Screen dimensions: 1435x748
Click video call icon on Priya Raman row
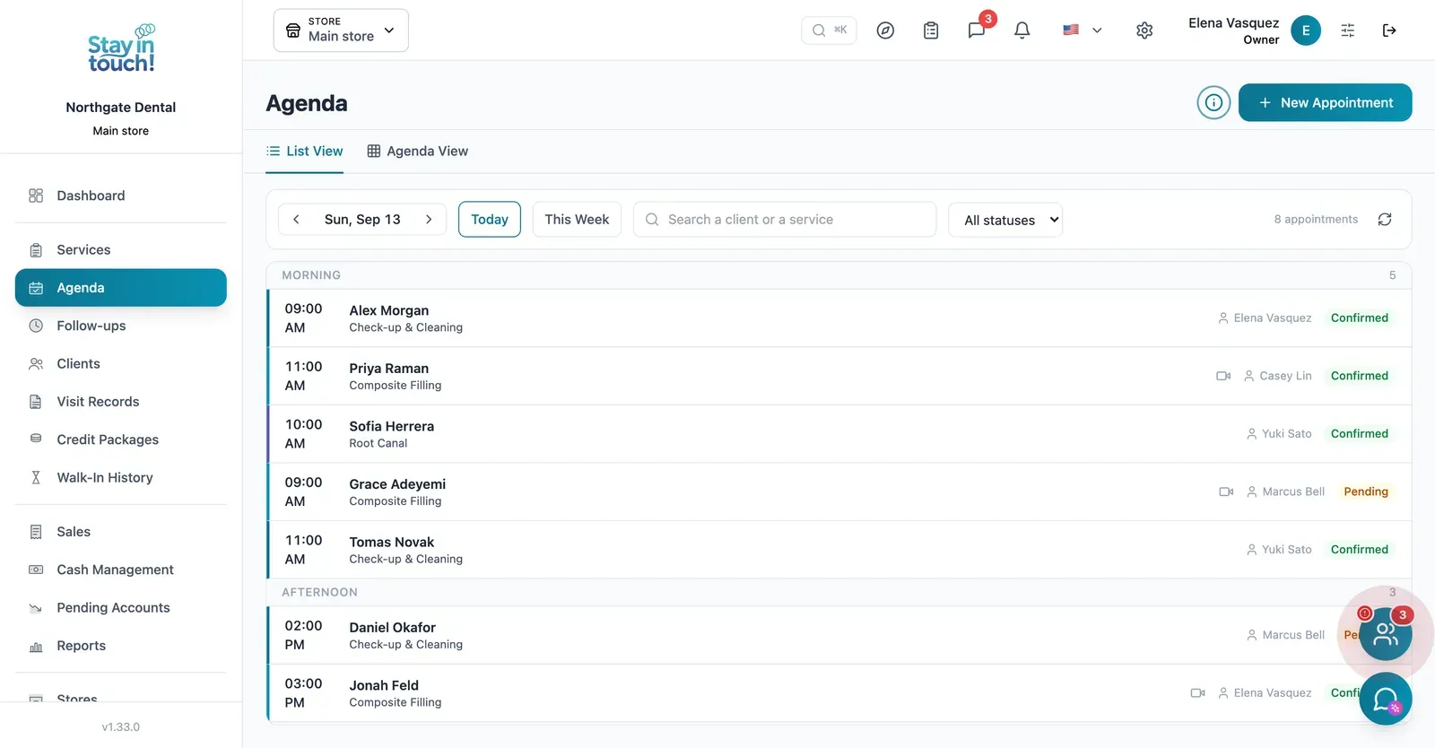(1223, 376)
